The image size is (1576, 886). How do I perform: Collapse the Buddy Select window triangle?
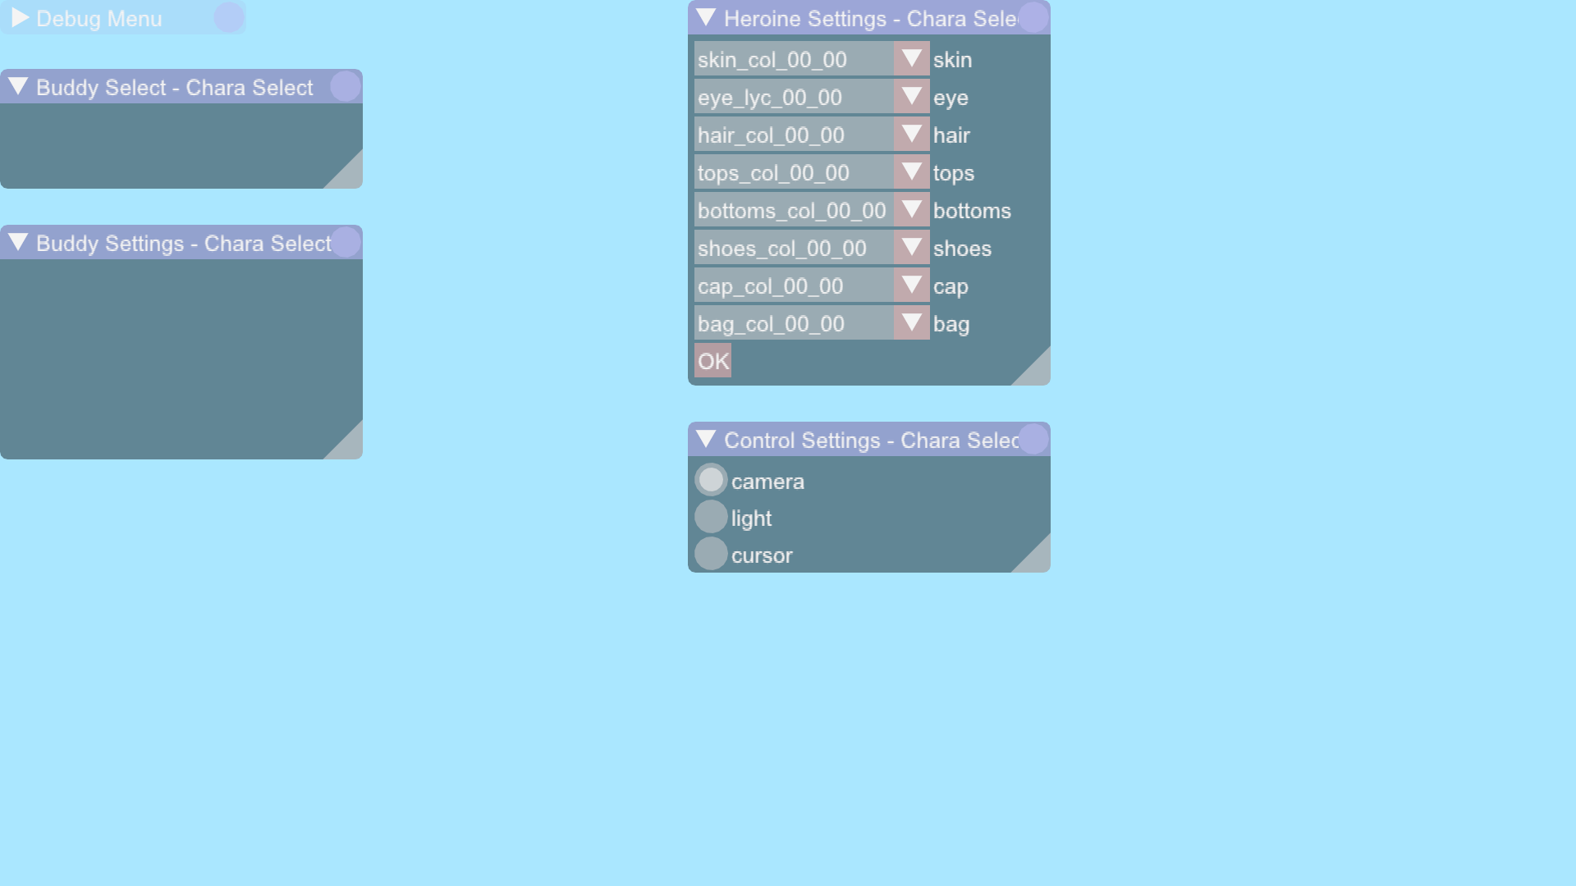click(x=18, y=86)
